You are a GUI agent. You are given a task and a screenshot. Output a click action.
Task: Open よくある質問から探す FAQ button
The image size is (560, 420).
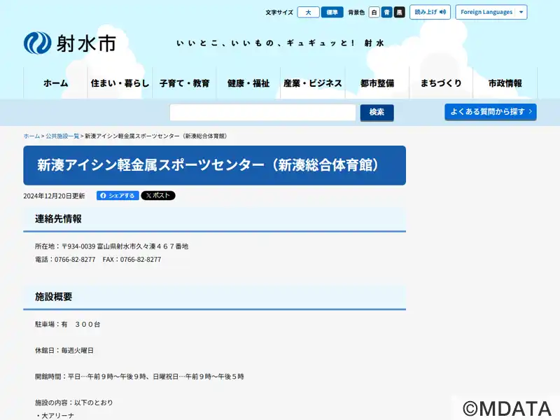[x=491, y=112]
